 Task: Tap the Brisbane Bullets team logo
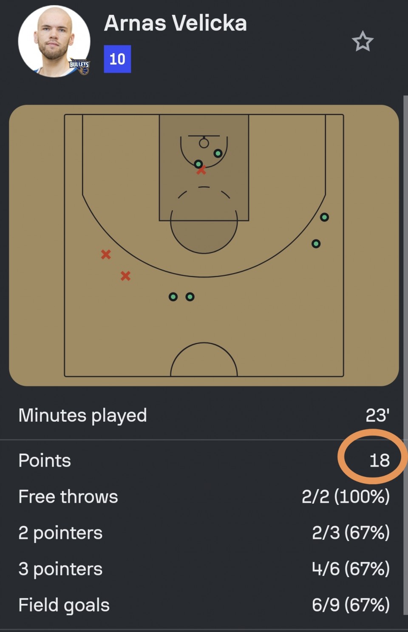[x=80, y=67]
